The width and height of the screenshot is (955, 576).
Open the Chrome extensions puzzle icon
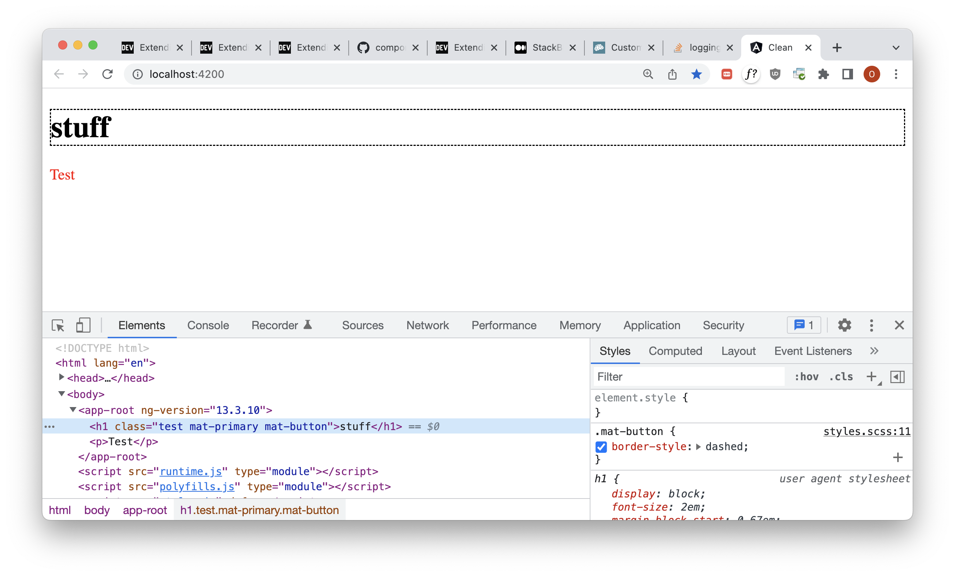tap(823, 74)
